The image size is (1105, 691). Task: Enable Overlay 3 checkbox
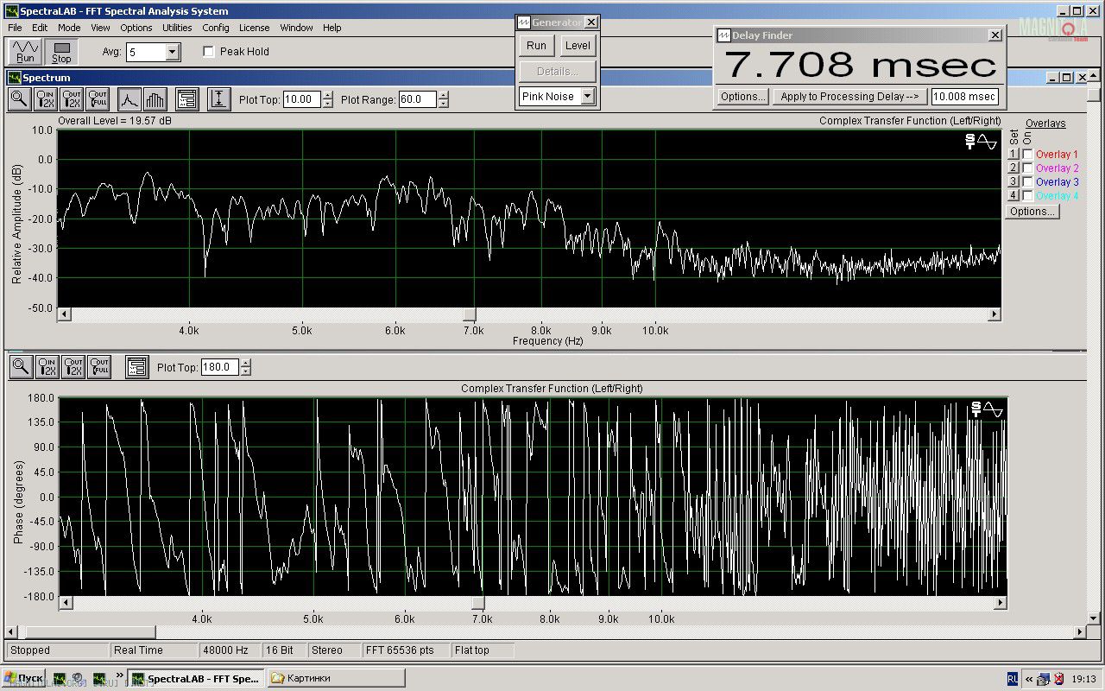tap(1027, 182)
